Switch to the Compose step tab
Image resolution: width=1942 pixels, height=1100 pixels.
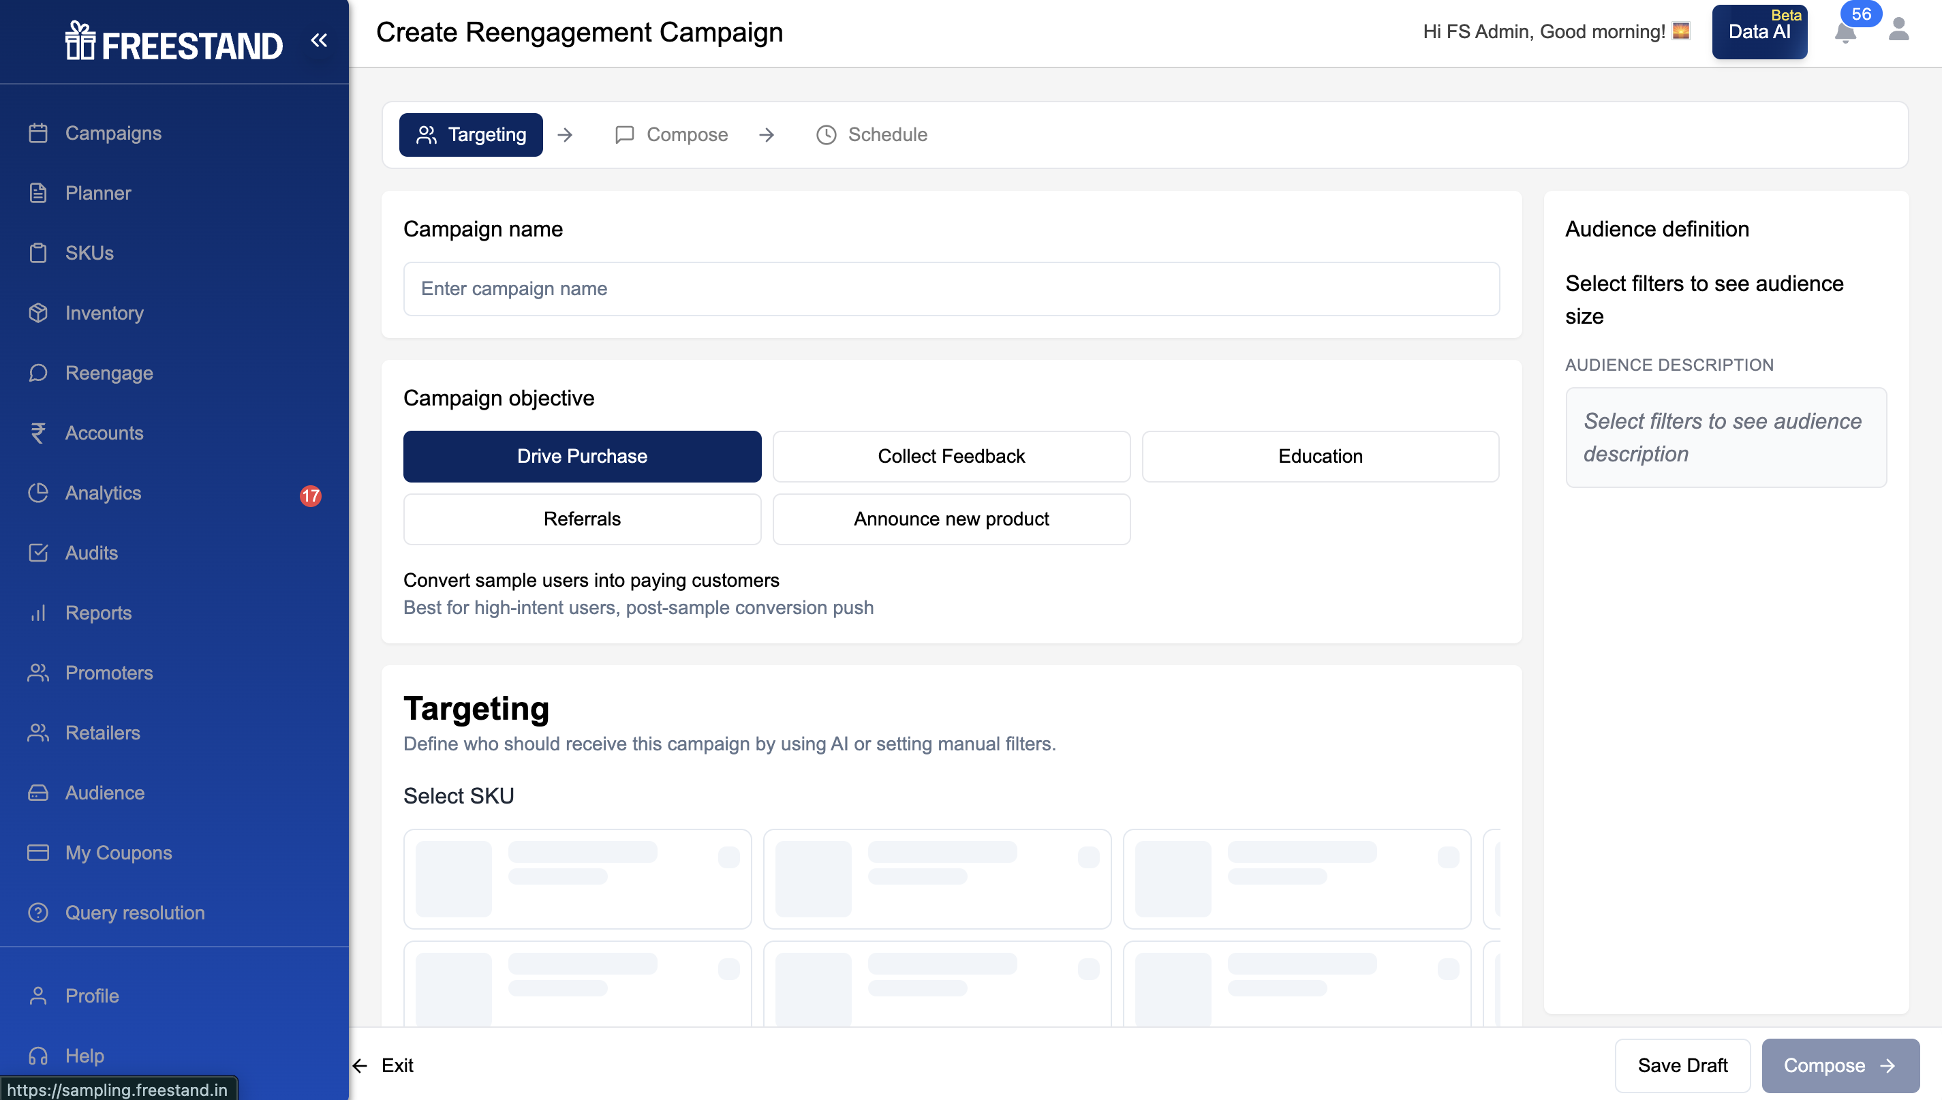pyautogui.click(x=671, y=134)
